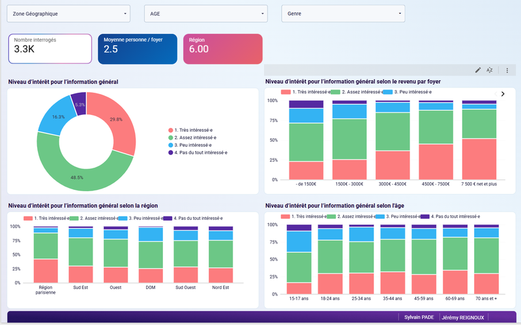Click Sylvain PADE name in footer
The image size is (521, 325).
tap(419, 317)
